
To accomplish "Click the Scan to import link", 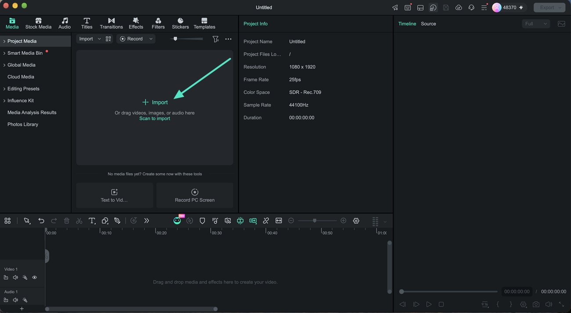I will click(x=155, y=118).
